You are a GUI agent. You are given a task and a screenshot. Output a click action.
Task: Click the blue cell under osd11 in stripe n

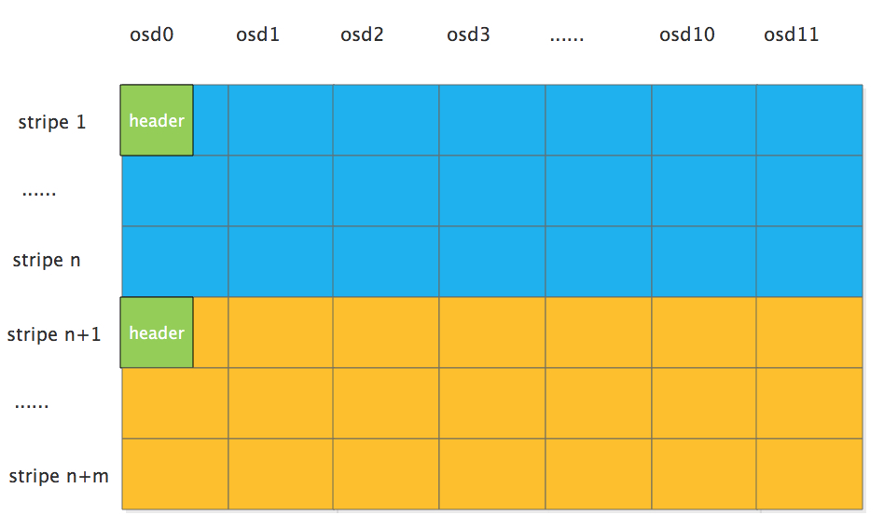809,262
